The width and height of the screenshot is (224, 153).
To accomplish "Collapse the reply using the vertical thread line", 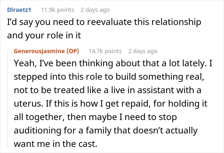I will (x=7, y=99).
